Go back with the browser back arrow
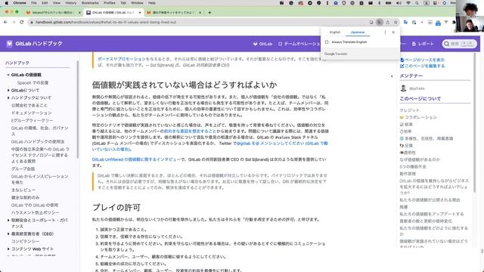Image resolution: width=484 pixels, height=272 pixels. point(5,22)
